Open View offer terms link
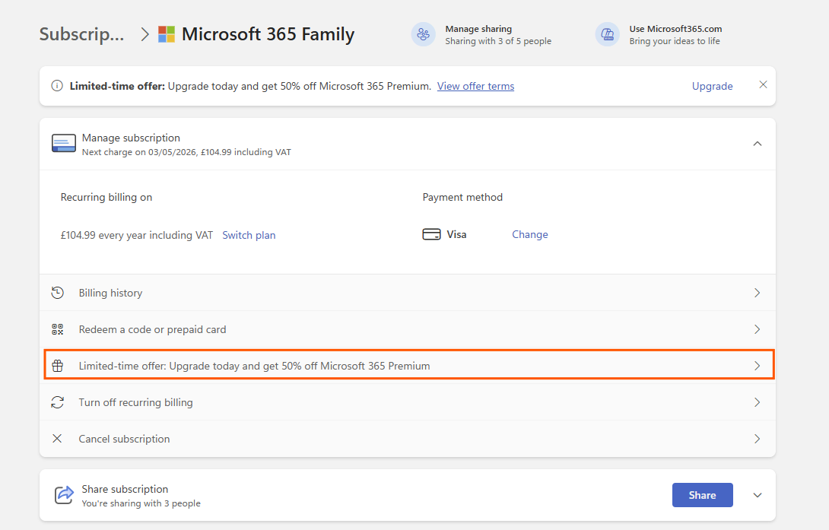Image resolution: width=829 pixels, height=530 pixels. 475,86
